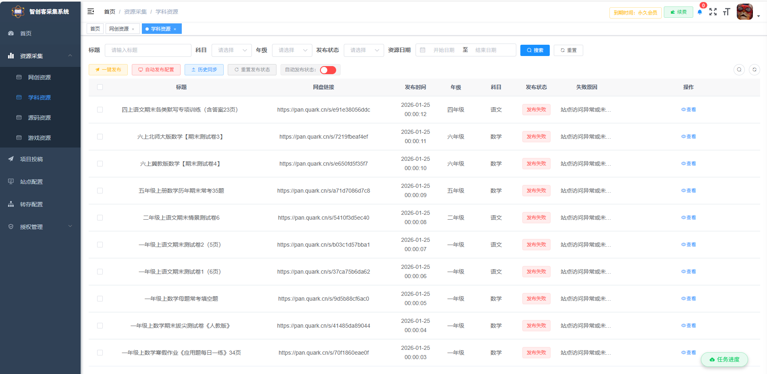Enter fullscreen via the expand icon
The height and width of the screenshot is (374, 767).
(713, 12)
